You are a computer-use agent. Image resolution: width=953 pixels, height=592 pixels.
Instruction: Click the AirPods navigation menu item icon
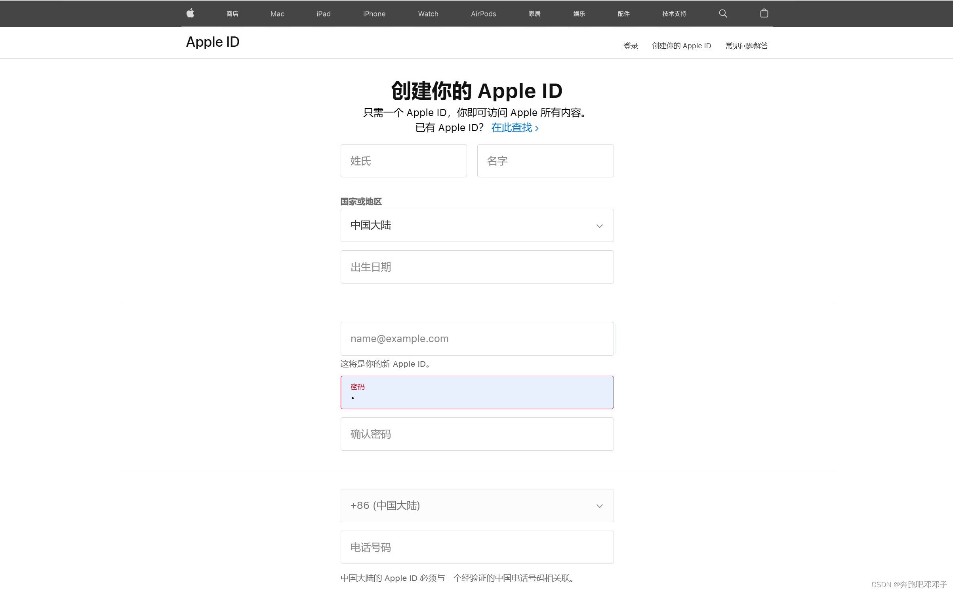(482, 13)
